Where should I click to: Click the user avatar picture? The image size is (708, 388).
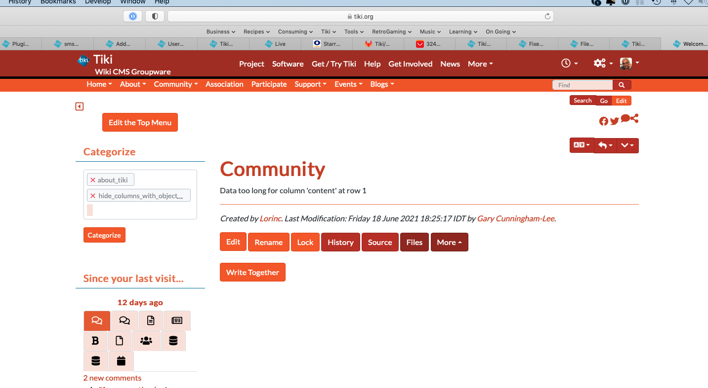tap(626, 63)
